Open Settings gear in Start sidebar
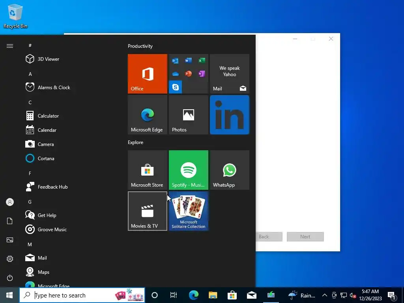This screenshot has width=404, height=303. 10,259
